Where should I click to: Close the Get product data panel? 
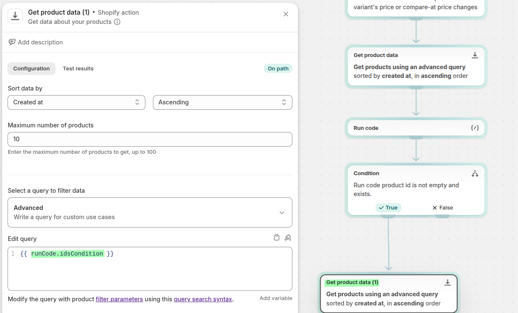click(x=286, y=14)
